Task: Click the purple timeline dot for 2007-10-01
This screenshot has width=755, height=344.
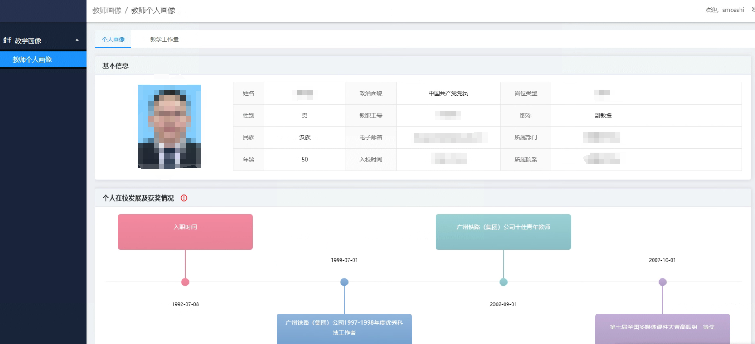Action: [662, 282]
